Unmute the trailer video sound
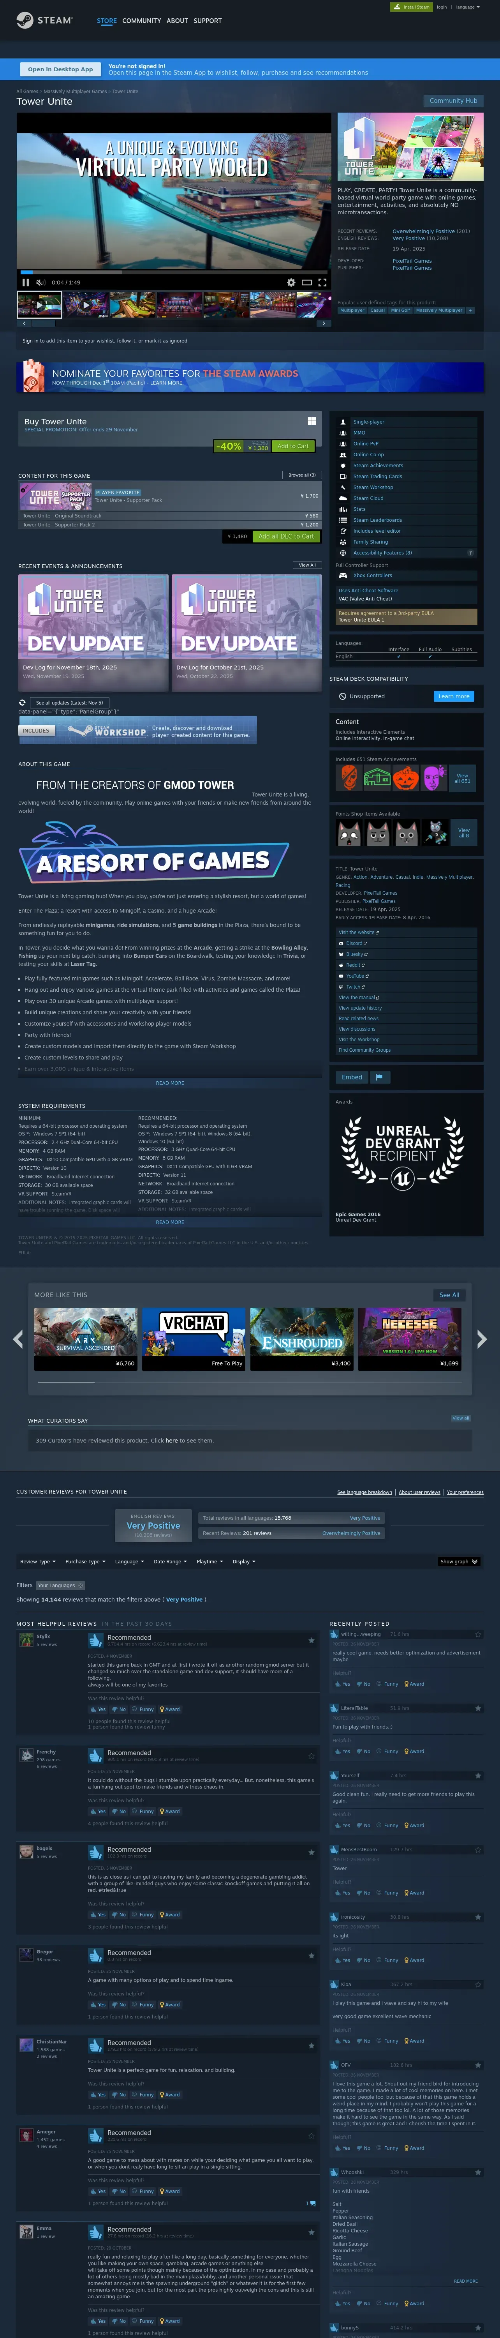500x2338 pixels. [41, 282]
